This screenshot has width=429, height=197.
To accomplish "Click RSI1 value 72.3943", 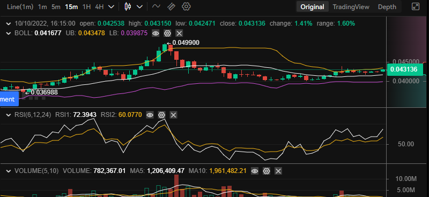I will [85, 115].
